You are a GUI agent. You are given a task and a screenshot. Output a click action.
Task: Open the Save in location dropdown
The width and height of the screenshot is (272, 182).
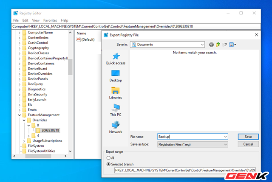pyautogui.click(x=202, y=45)
